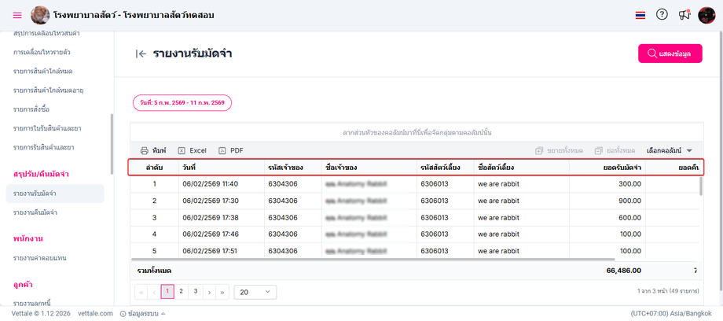Jump to last page of the table
Viewport: 723px width, 321px height.
tap(222, 292)
